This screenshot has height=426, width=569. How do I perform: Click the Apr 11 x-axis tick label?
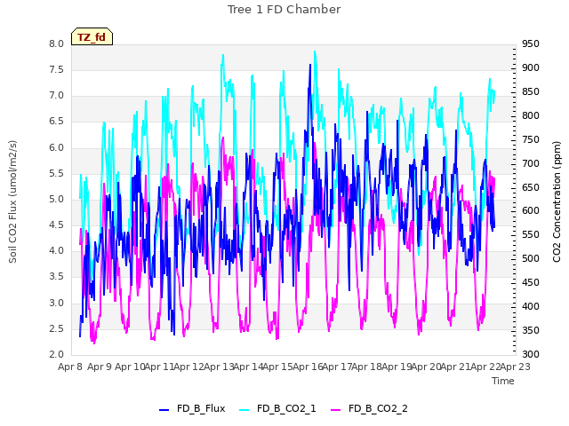(160, 367)
